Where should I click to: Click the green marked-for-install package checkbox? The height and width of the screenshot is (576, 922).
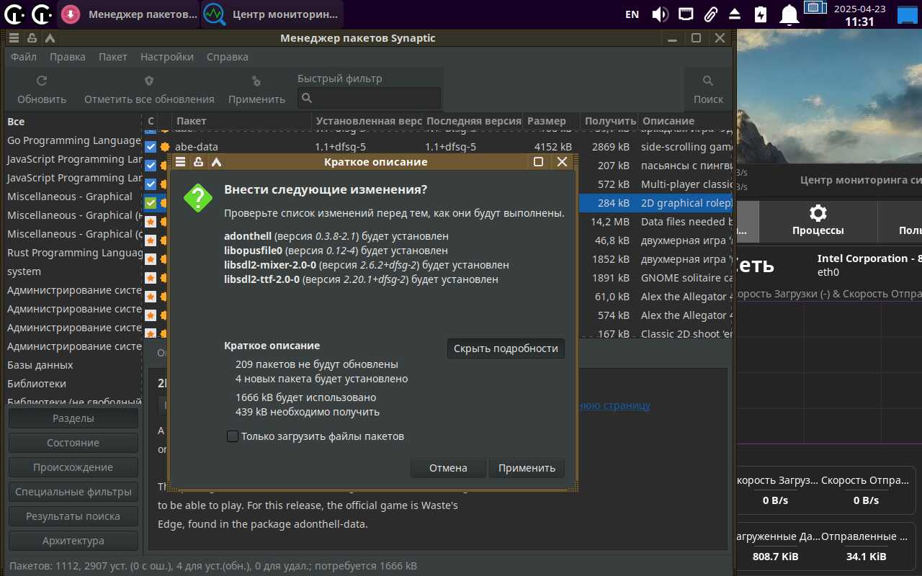click(151, 203)
